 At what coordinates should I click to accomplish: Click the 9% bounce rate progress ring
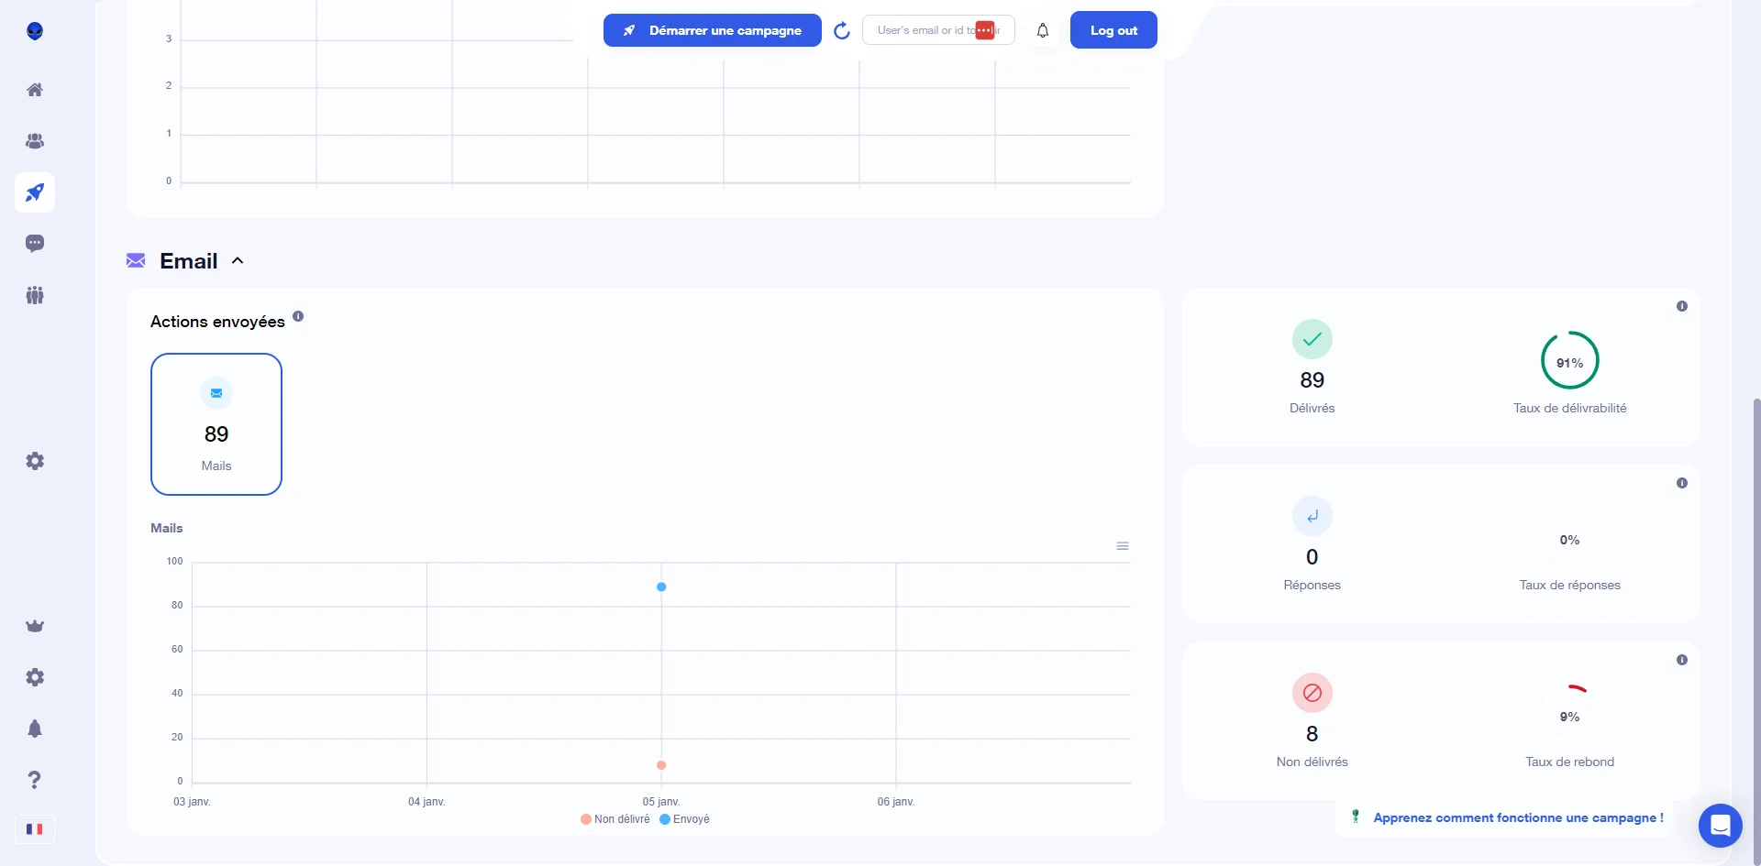pos(1570,715)
